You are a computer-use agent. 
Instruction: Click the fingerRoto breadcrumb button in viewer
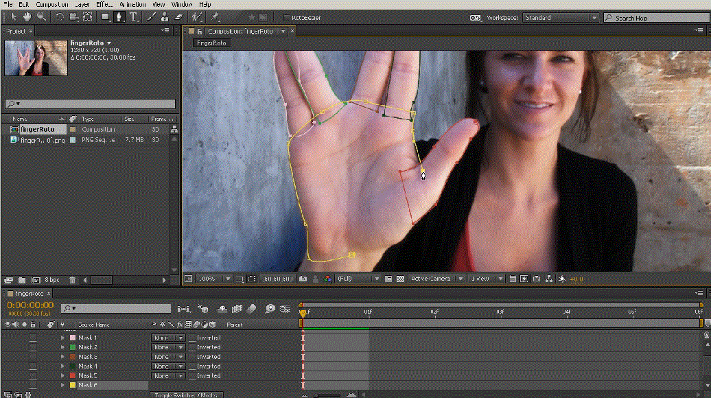212,43
